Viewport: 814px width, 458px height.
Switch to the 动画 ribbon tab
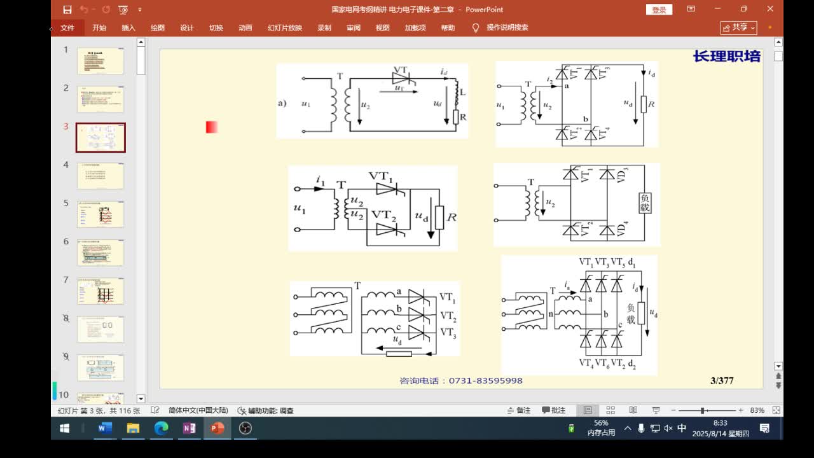click(245, 28)
